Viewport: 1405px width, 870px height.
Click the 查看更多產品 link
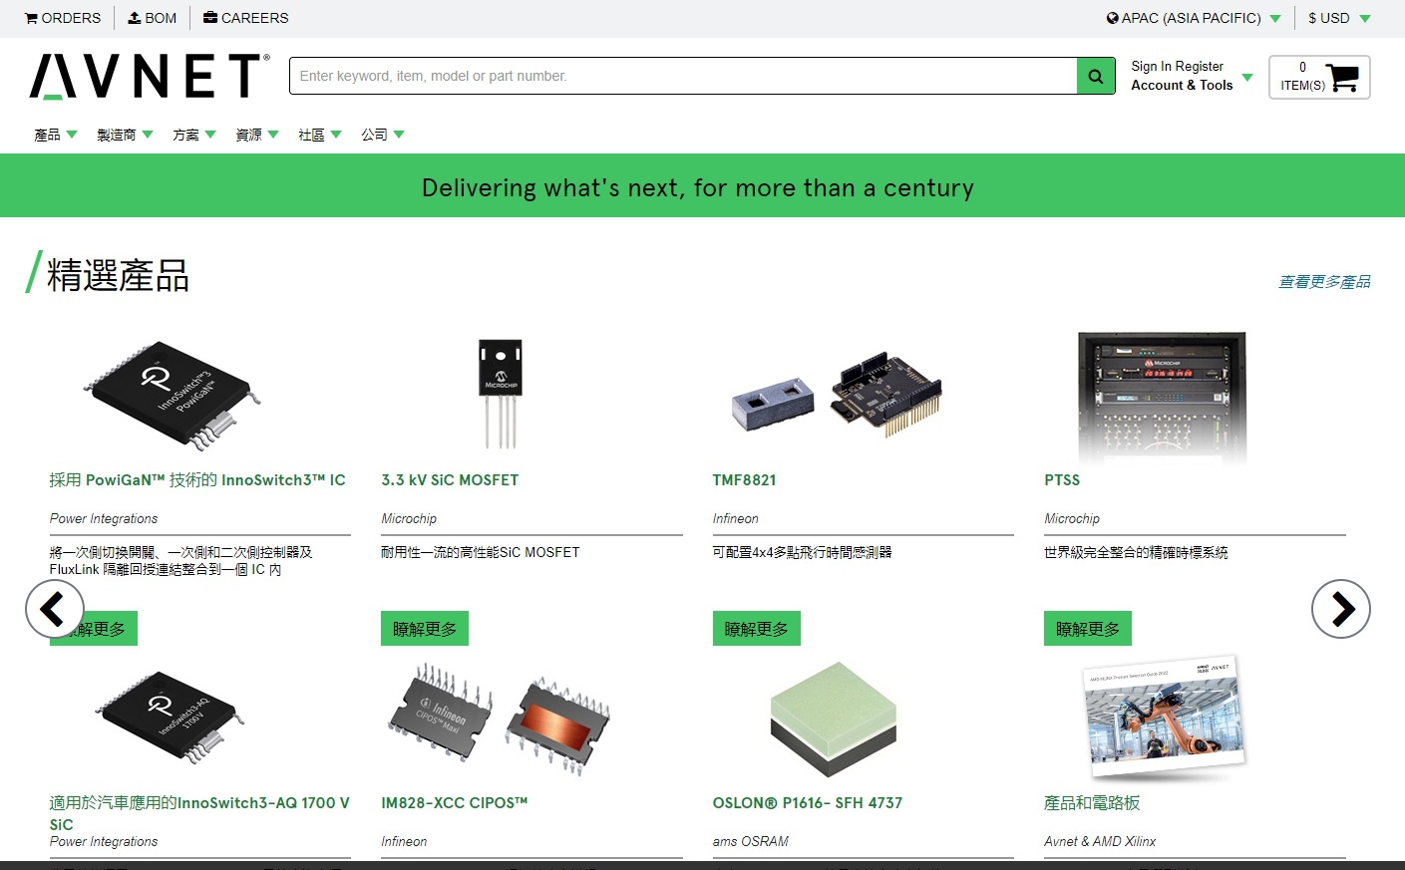pyautogui.click(x=1324, y=282)
